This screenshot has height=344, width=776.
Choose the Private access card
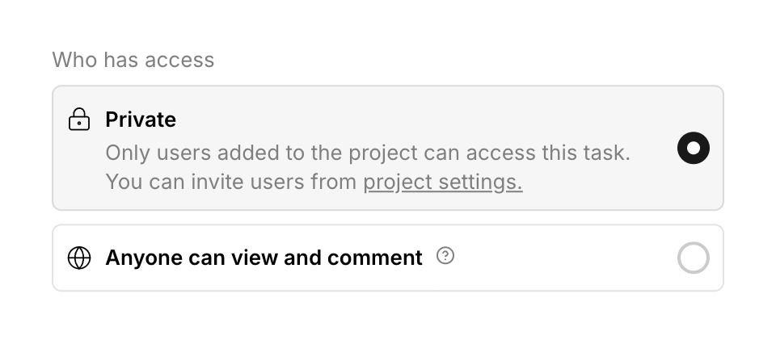coord(388,149)
